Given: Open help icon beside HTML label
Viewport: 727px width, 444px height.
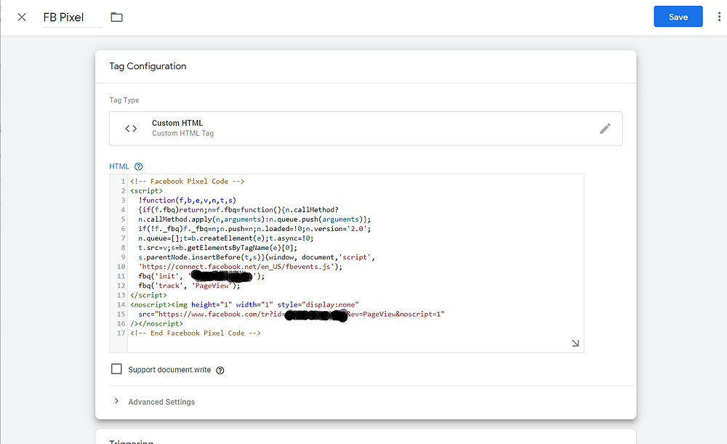Looking at the screenshot, I should (139, 166).
